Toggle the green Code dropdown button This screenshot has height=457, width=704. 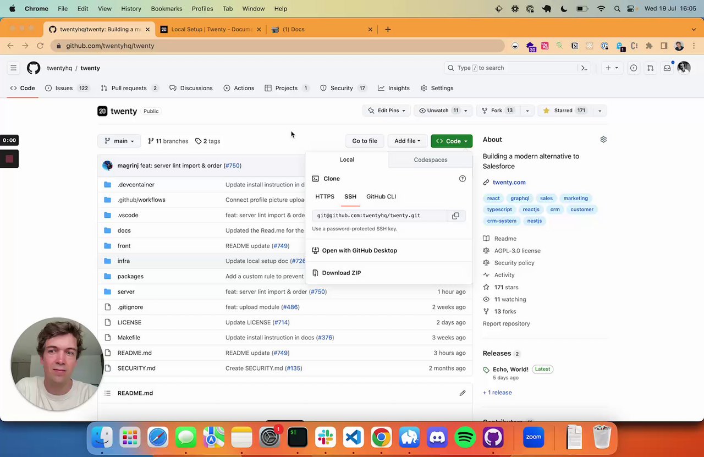(452, 141)
